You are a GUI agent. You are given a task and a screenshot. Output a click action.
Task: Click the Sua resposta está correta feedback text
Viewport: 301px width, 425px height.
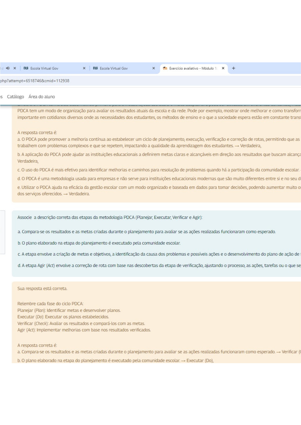point(42,288)
